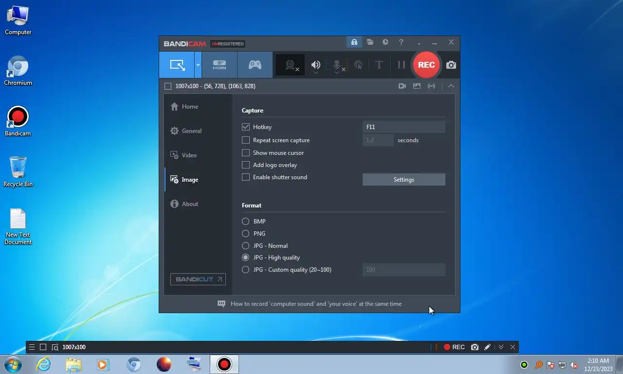Image resolution: width=623 pixels, height=374 pixels.
Task: Open the output folder icon
Action: [x=370, y=42]
